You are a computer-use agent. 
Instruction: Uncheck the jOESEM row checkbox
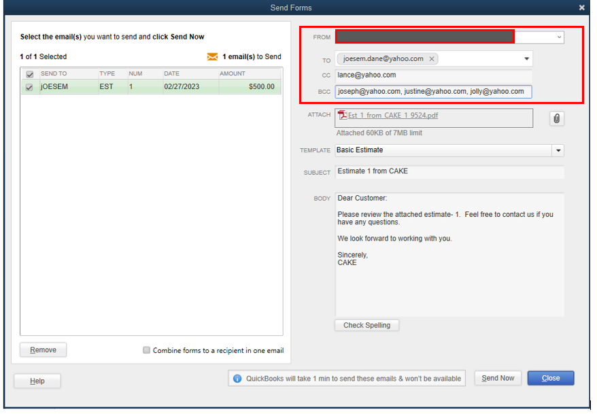(29, 87)
